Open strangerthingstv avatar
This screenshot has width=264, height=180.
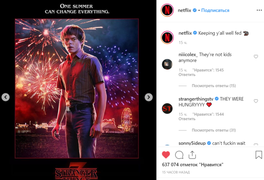(x=167, y=108)
